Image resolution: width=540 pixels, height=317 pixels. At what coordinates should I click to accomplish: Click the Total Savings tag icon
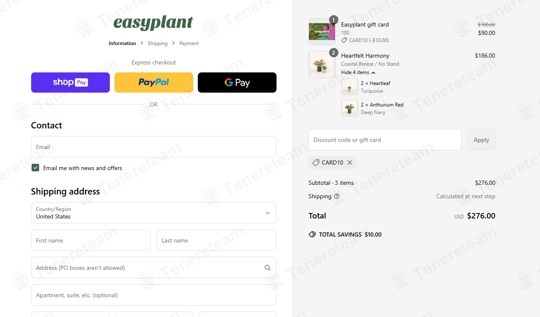312,234
